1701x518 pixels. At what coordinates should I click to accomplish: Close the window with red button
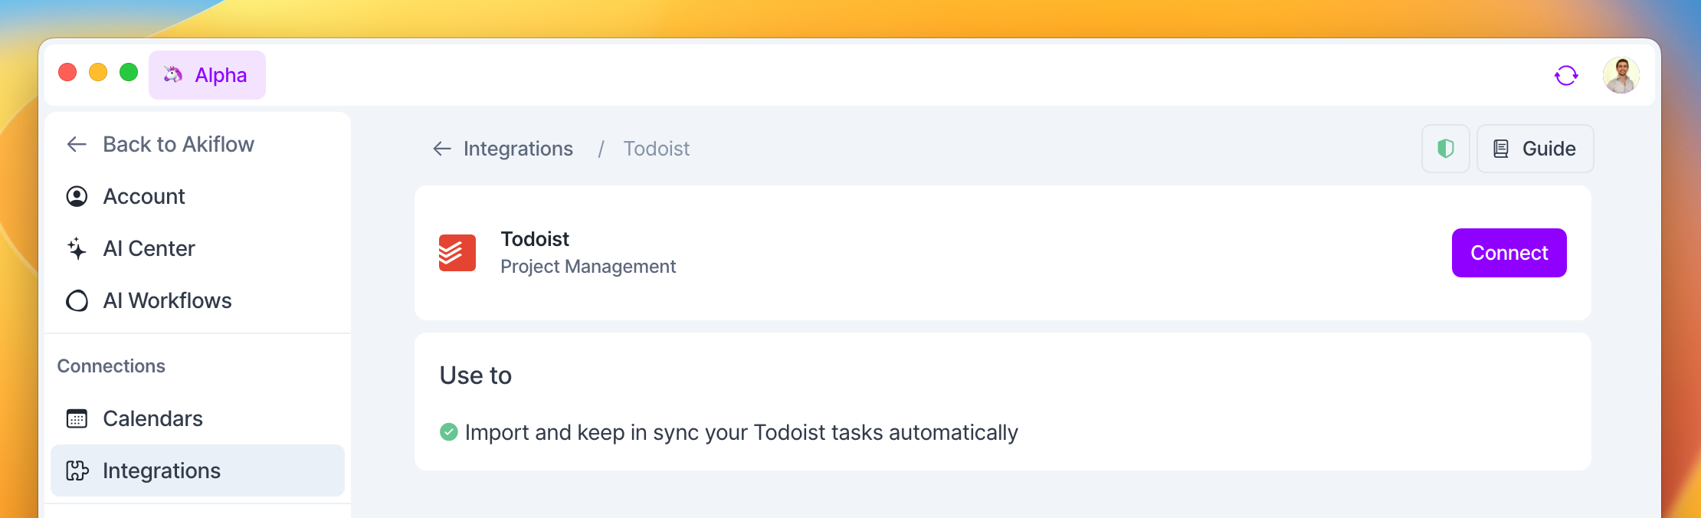tap(67, 72)
